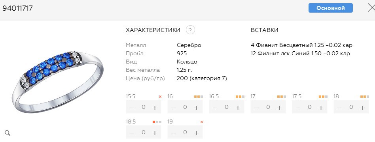Open the characteristics help question mark
Image resolution: width=375 pixels, height=142 pixels.
190,30
